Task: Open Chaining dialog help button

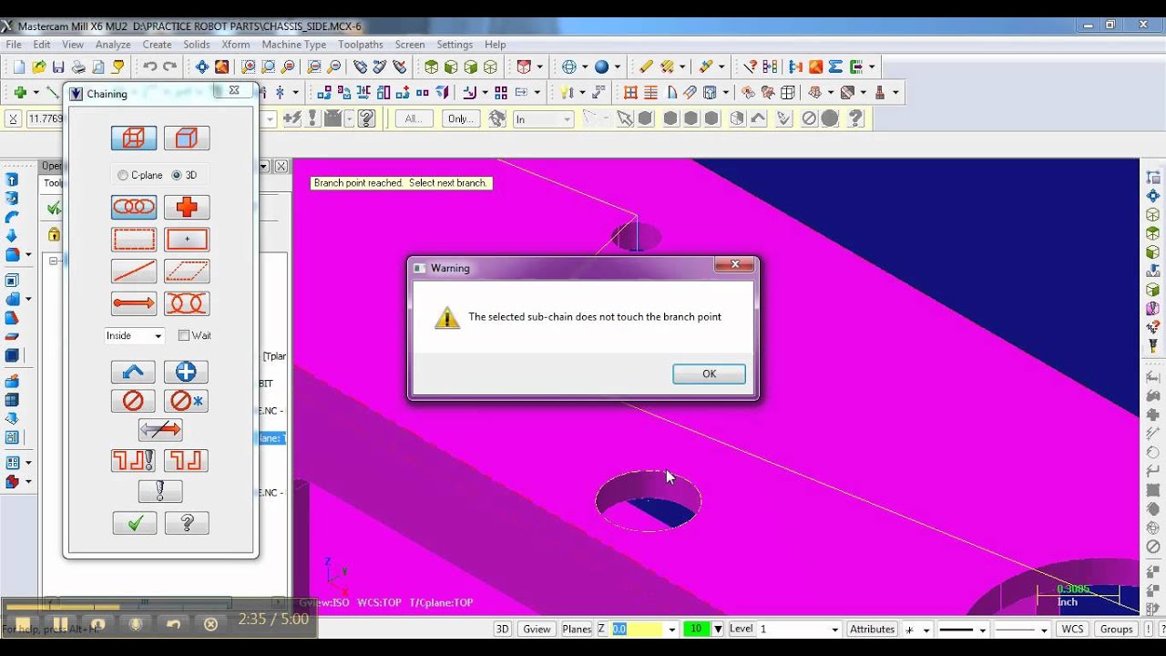Action: click(187, 523)
